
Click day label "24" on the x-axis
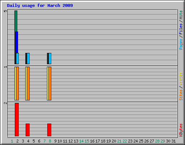135,141
